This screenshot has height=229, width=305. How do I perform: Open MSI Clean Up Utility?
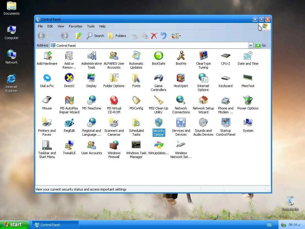[x=158, y=105]
